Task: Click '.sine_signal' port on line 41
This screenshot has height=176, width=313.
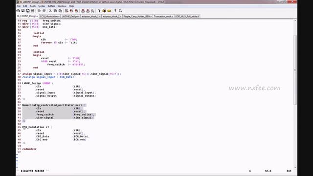Action: pos(45,118)
